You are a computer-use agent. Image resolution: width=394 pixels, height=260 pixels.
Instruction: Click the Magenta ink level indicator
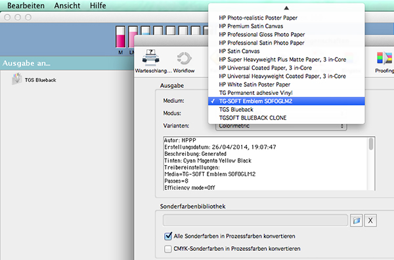[x=121, y=37]
